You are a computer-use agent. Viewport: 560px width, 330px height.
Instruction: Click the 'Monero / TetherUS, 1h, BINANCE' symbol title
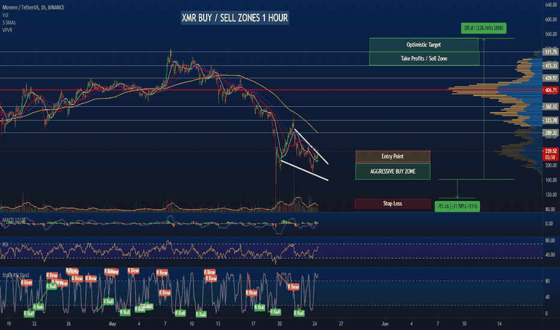click(x=33, y=7)
